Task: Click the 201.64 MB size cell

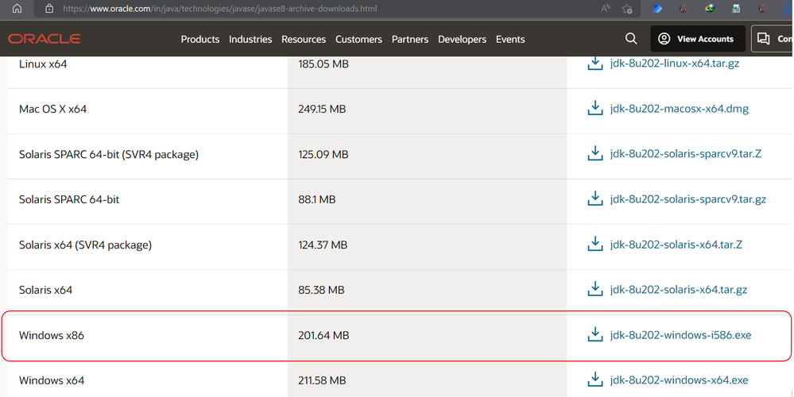Action: 323,335
